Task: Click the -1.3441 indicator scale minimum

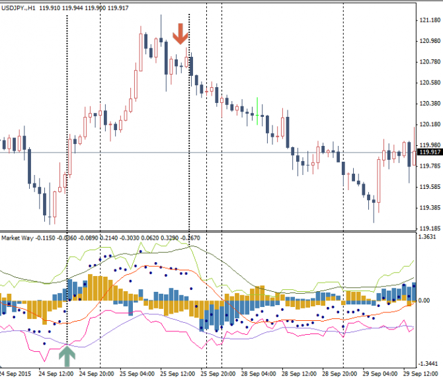Action: point(430,364)
